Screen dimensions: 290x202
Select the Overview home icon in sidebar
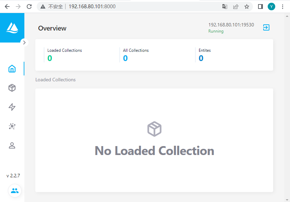12,69
